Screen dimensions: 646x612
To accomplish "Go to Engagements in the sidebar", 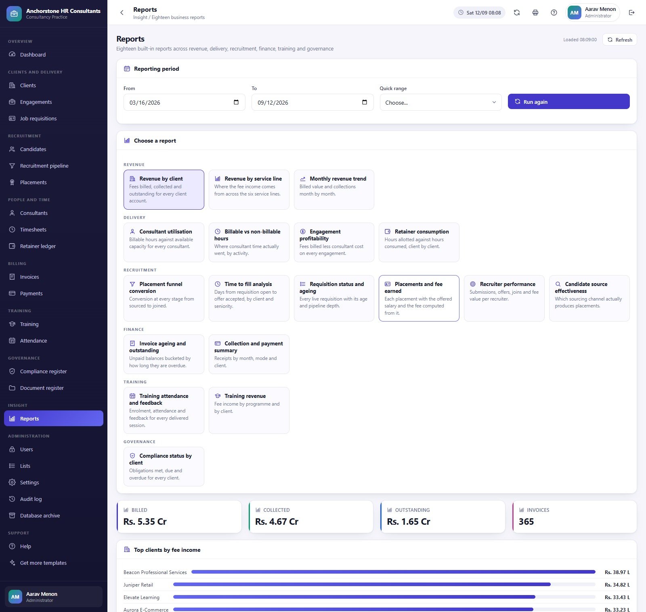I will click(x=54, y=102).
